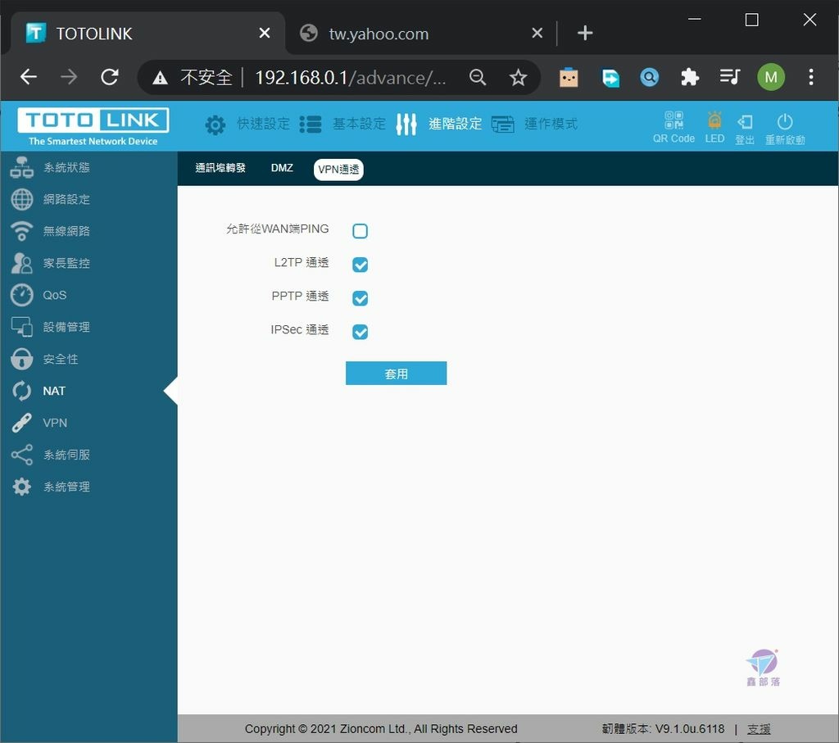Select 進階設定 top menu text
This screenshot has width=839, height=743.
coord(456,124)
